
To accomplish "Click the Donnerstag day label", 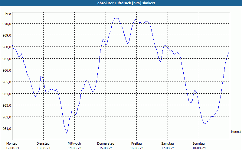I will coord(106,144).
